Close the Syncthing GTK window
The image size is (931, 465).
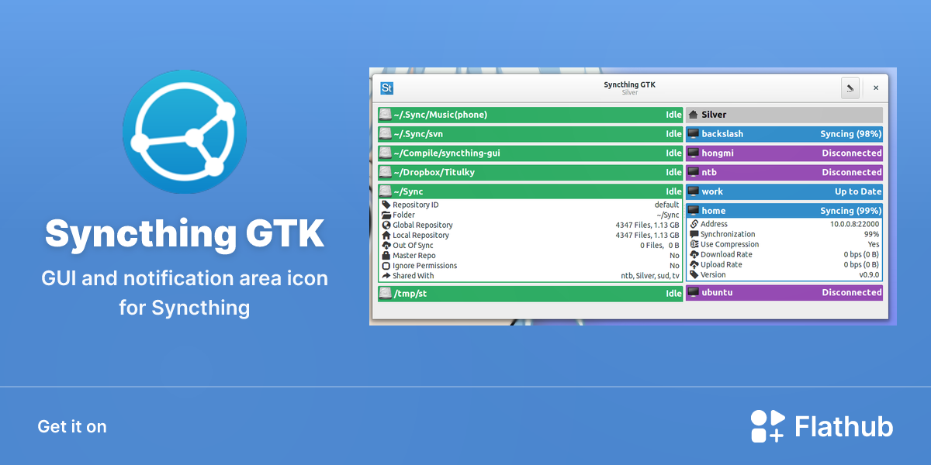pos(876,88)
